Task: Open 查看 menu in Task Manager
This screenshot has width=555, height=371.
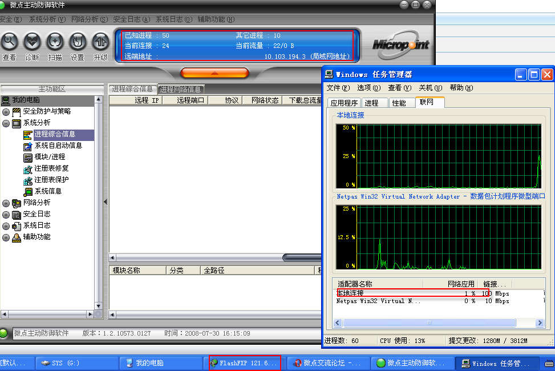Action: click(400, 88)
